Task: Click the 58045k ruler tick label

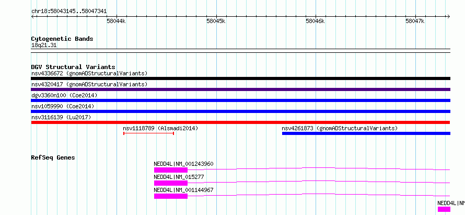Action: click(216, 21)
